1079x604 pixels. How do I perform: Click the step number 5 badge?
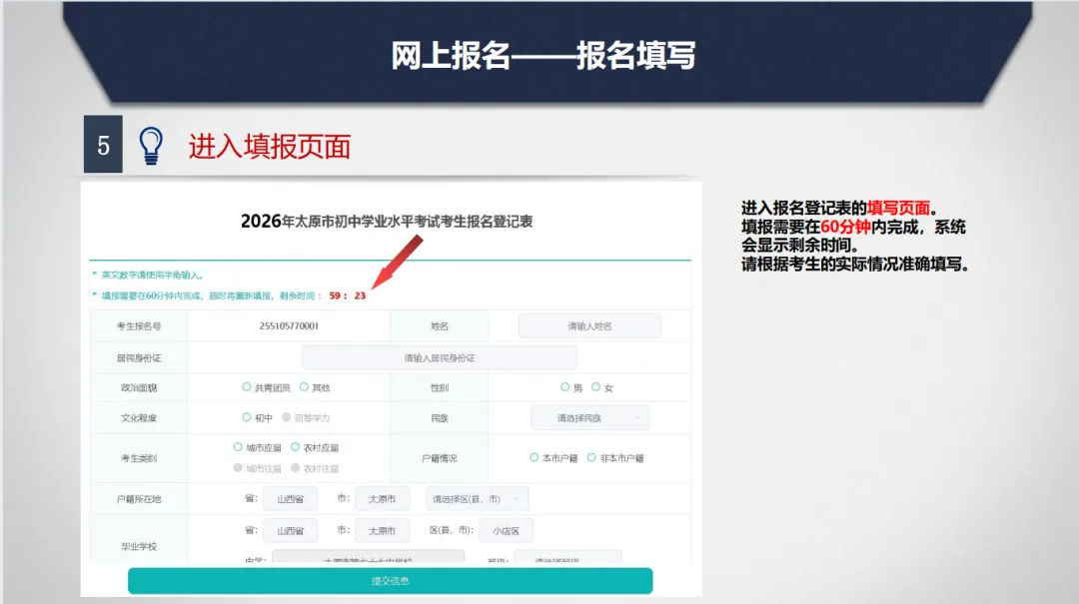pyautogui.click(x=103, y=143)
